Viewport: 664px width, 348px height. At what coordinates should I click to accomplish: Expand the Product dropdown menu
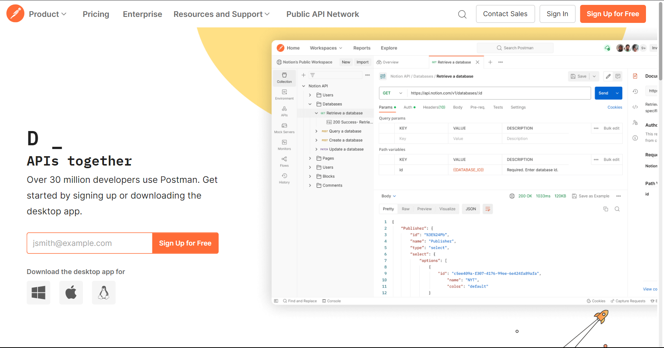[x=48, y=14]
